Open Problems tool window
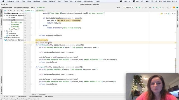Screen dimensions: 179x100 tap(22, 97)
